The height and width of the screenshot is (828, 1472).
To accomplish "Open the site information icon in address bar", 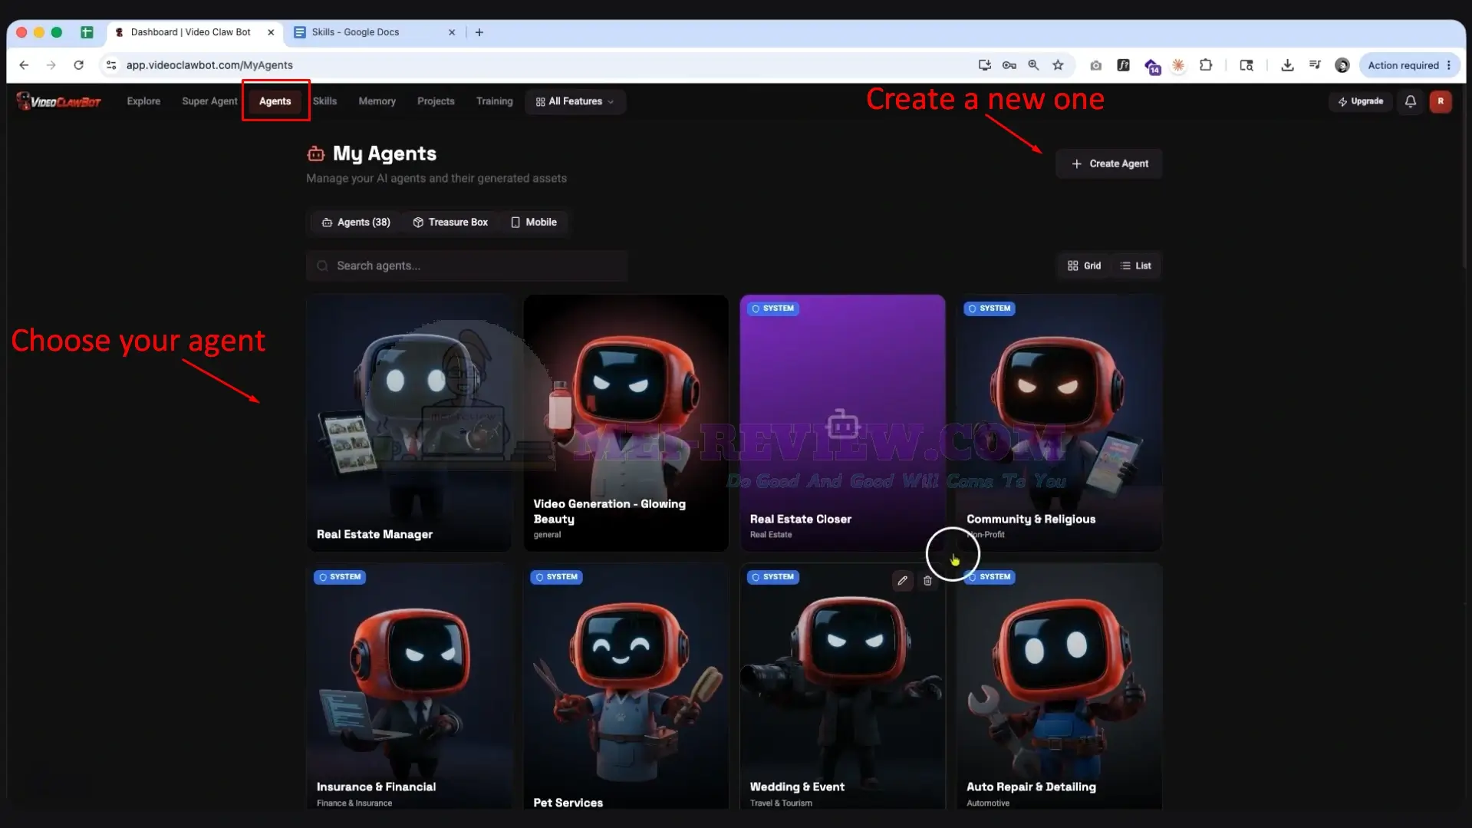I will click(111, 65).
